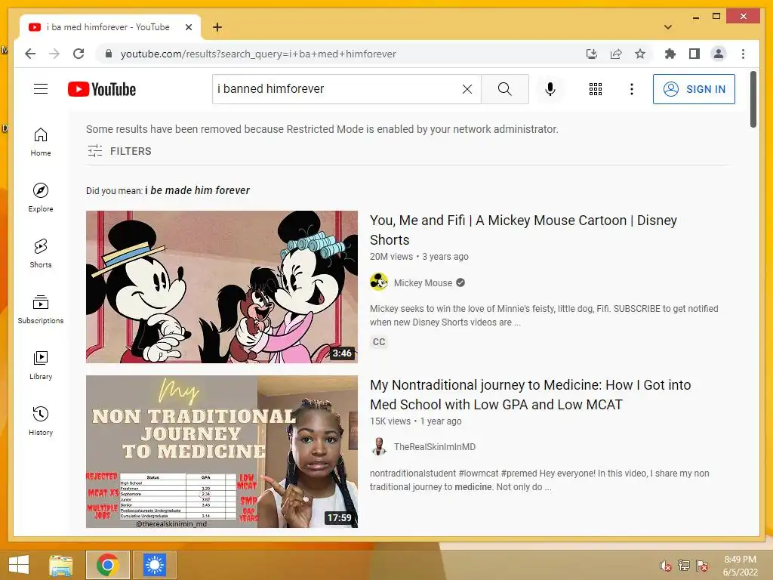Click the '15K views' text
The width and height of the screenshot is (773, 580).
pos(390,421)
